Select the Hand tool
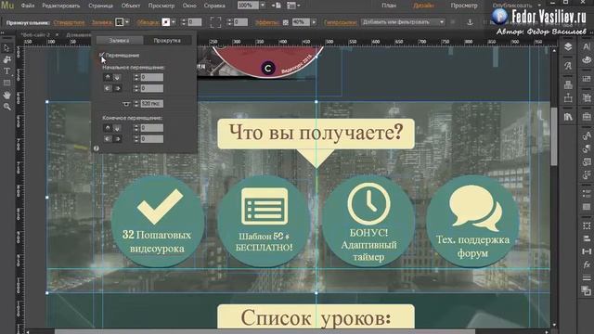This screenshot has height=334, width=594. (x=6, y=95)
